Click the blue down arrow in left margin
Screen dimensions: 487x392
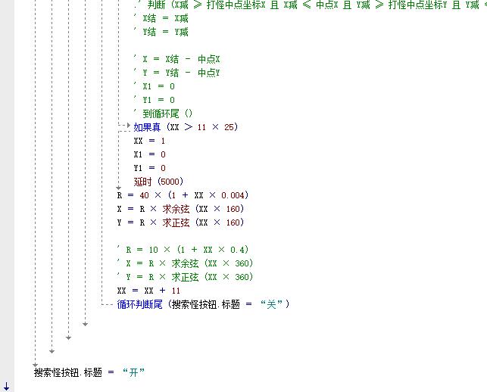[x=7, y=387]
